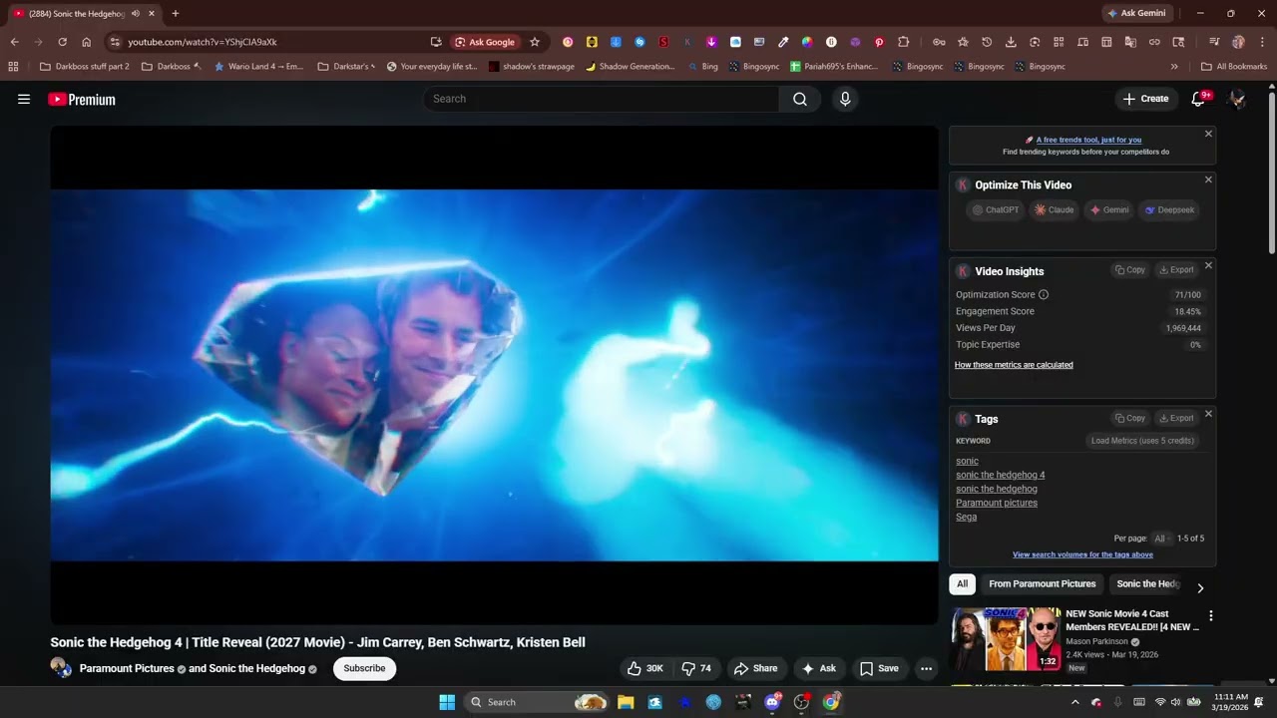Open YouTube notifications bell
Screen dimensions: 1277x718
point(1198,99)
